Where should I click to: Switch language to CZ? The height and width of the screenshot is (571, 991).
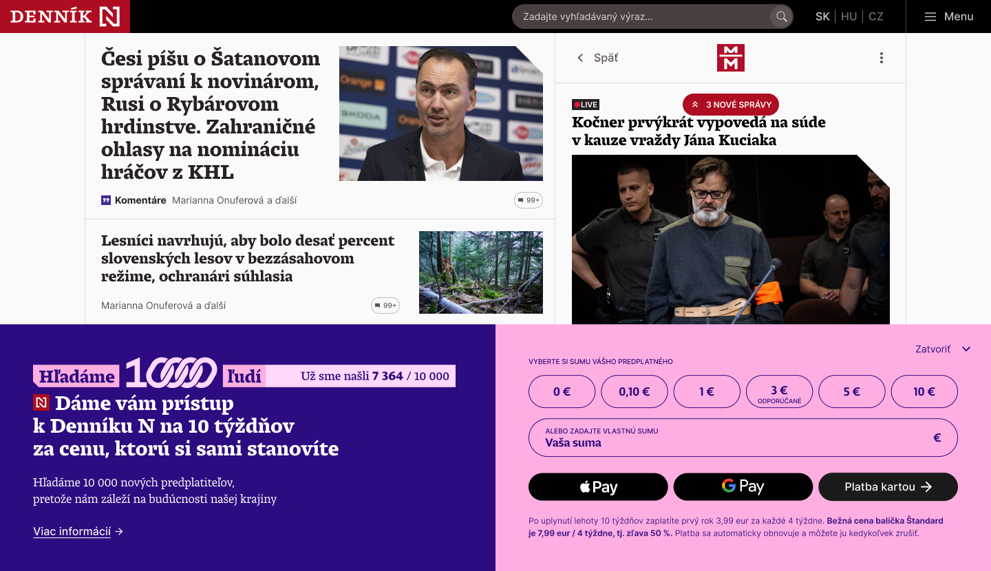pos(876,17)
